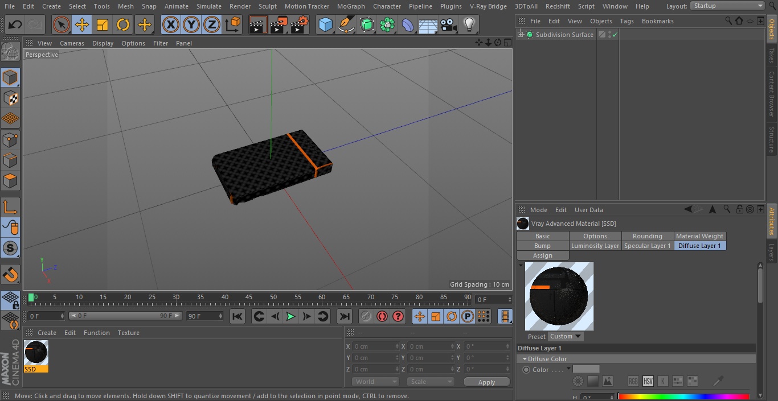Click frame 50 on the timeline ruler
This screenshot has height=401, width=778.
273,297
